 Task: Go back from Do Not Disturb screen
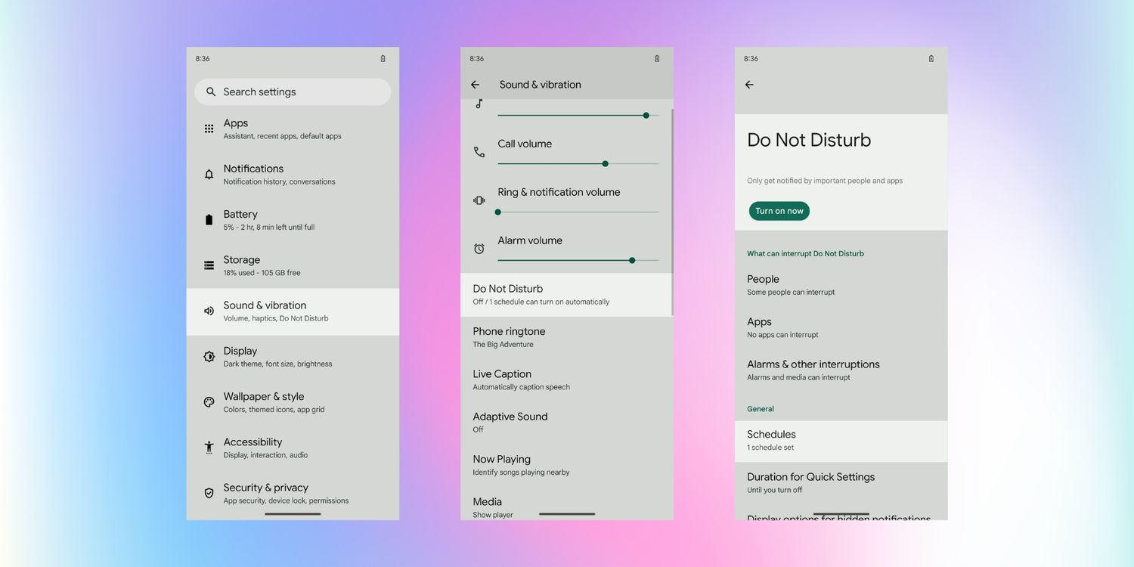point(749,85)
